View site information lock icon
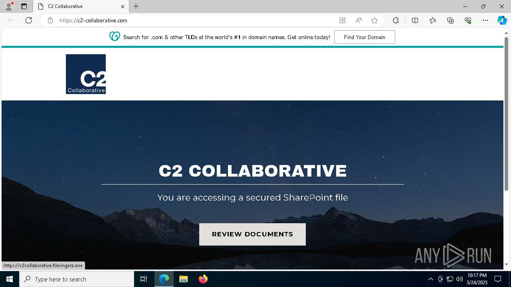This screenshot has width=511, height=287. [x=50, y=20]
